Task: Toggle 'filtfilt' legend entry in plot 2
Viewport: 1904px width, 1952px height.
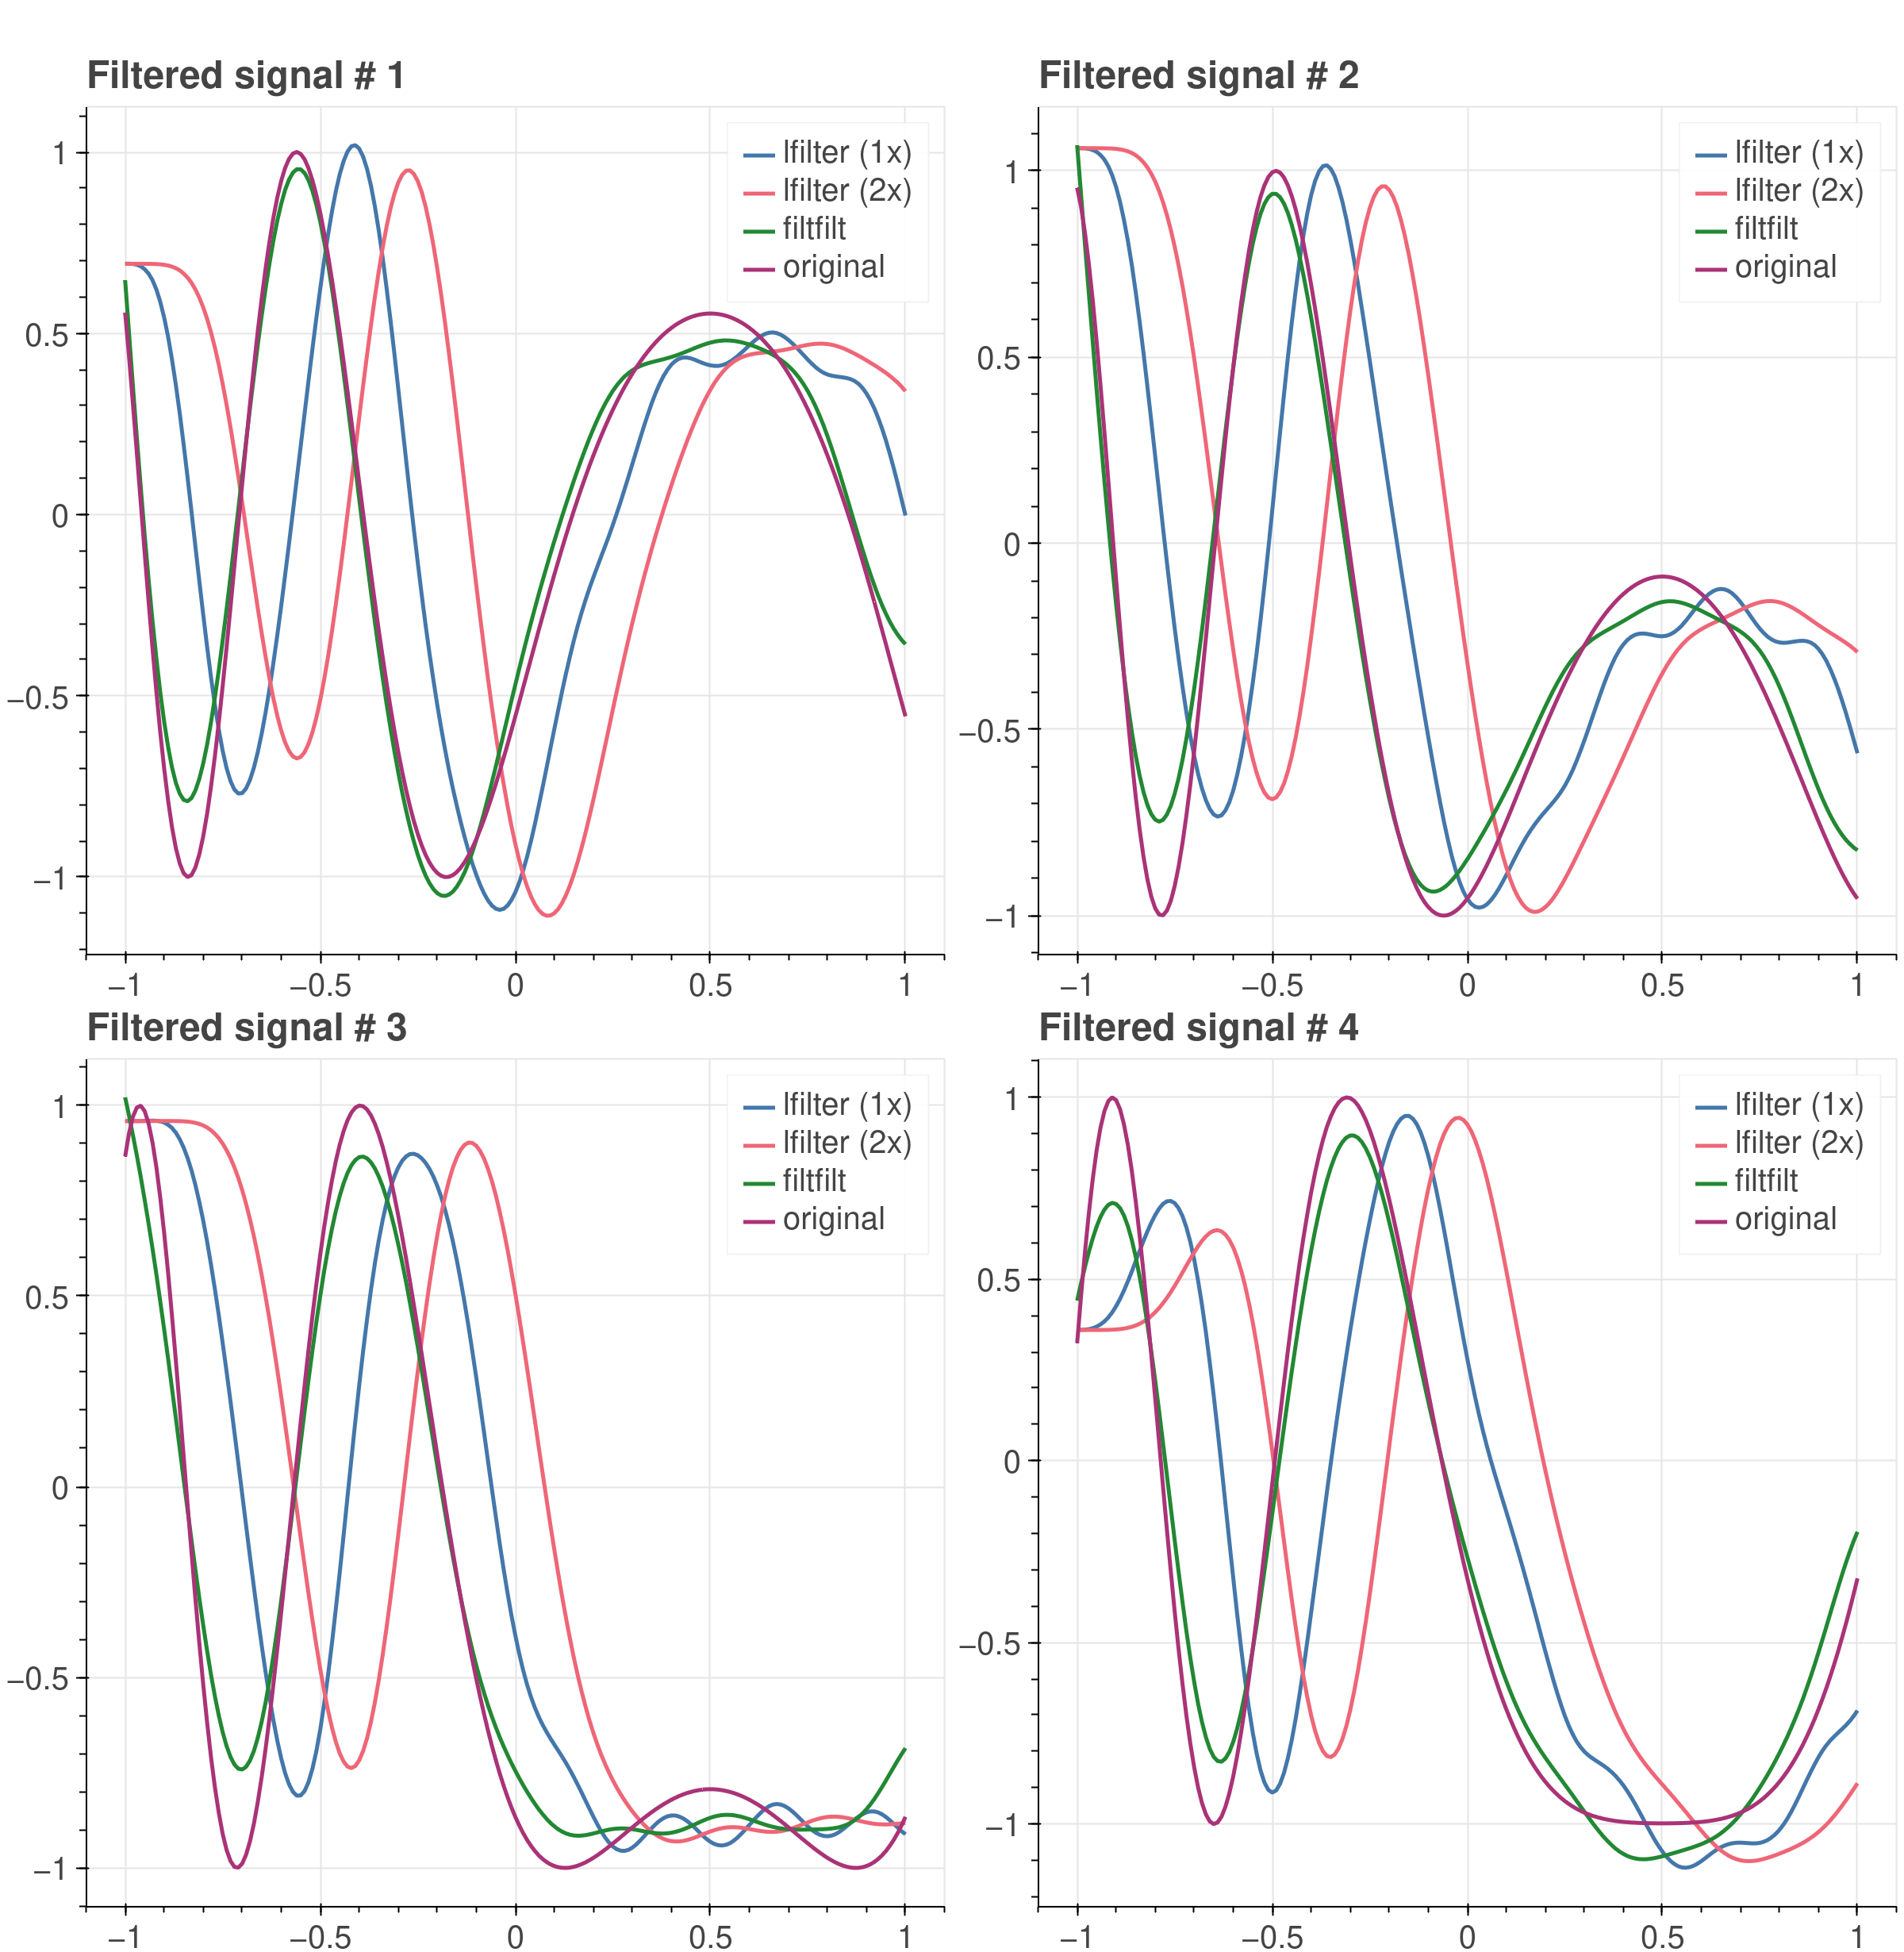Action: [1747, 230]
